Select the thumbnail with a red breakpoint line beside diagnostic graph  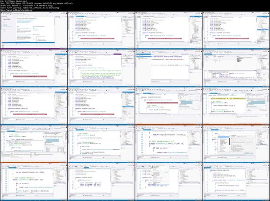168,106
